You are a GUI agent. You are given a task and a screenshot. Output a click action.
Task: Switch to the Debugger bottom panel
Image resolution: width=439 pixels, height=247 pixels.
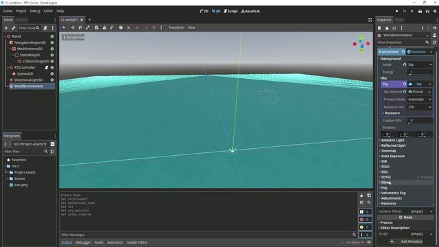[x=83, y=242]
